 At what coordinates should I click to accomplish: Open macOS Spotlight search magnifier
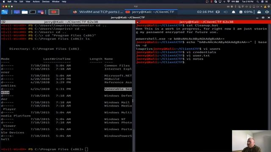click(257, 2)
